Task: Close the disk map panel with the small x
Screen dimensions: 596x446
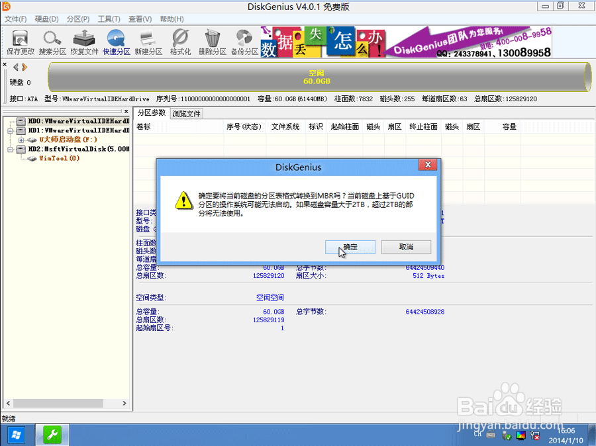Action: (x=5, y=64)
